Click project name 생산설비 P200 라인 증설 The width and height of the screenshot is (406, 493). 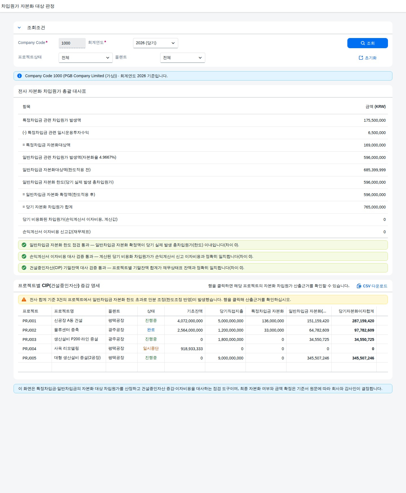(76, 339)
